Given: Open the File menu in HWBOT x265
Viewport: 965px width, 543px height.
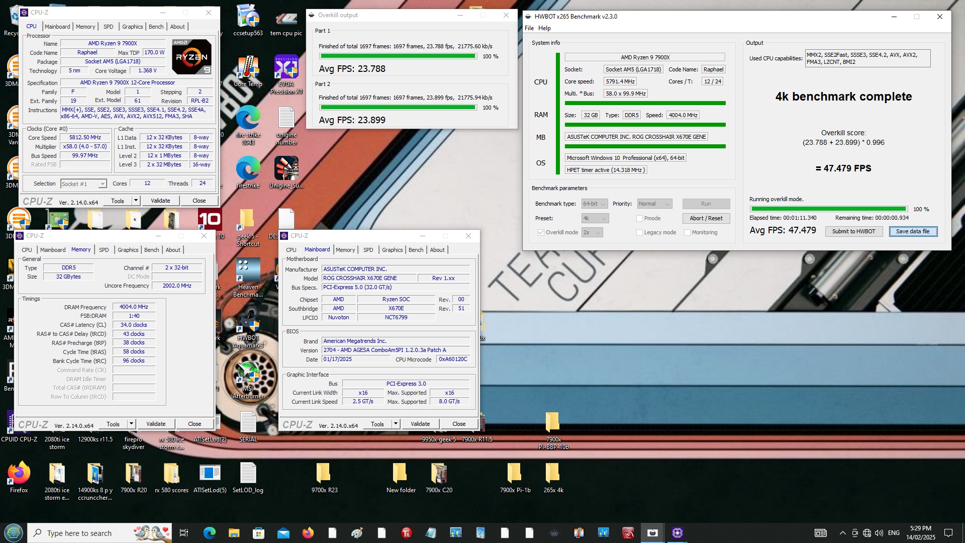Looking at the screenshot, I should 529,28.
